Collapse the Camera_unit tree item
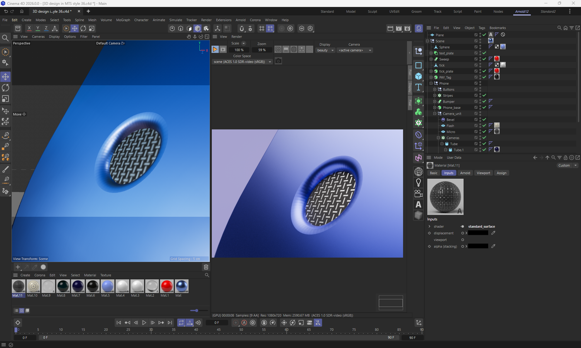581x348 pixels. (x=435, y=114)
